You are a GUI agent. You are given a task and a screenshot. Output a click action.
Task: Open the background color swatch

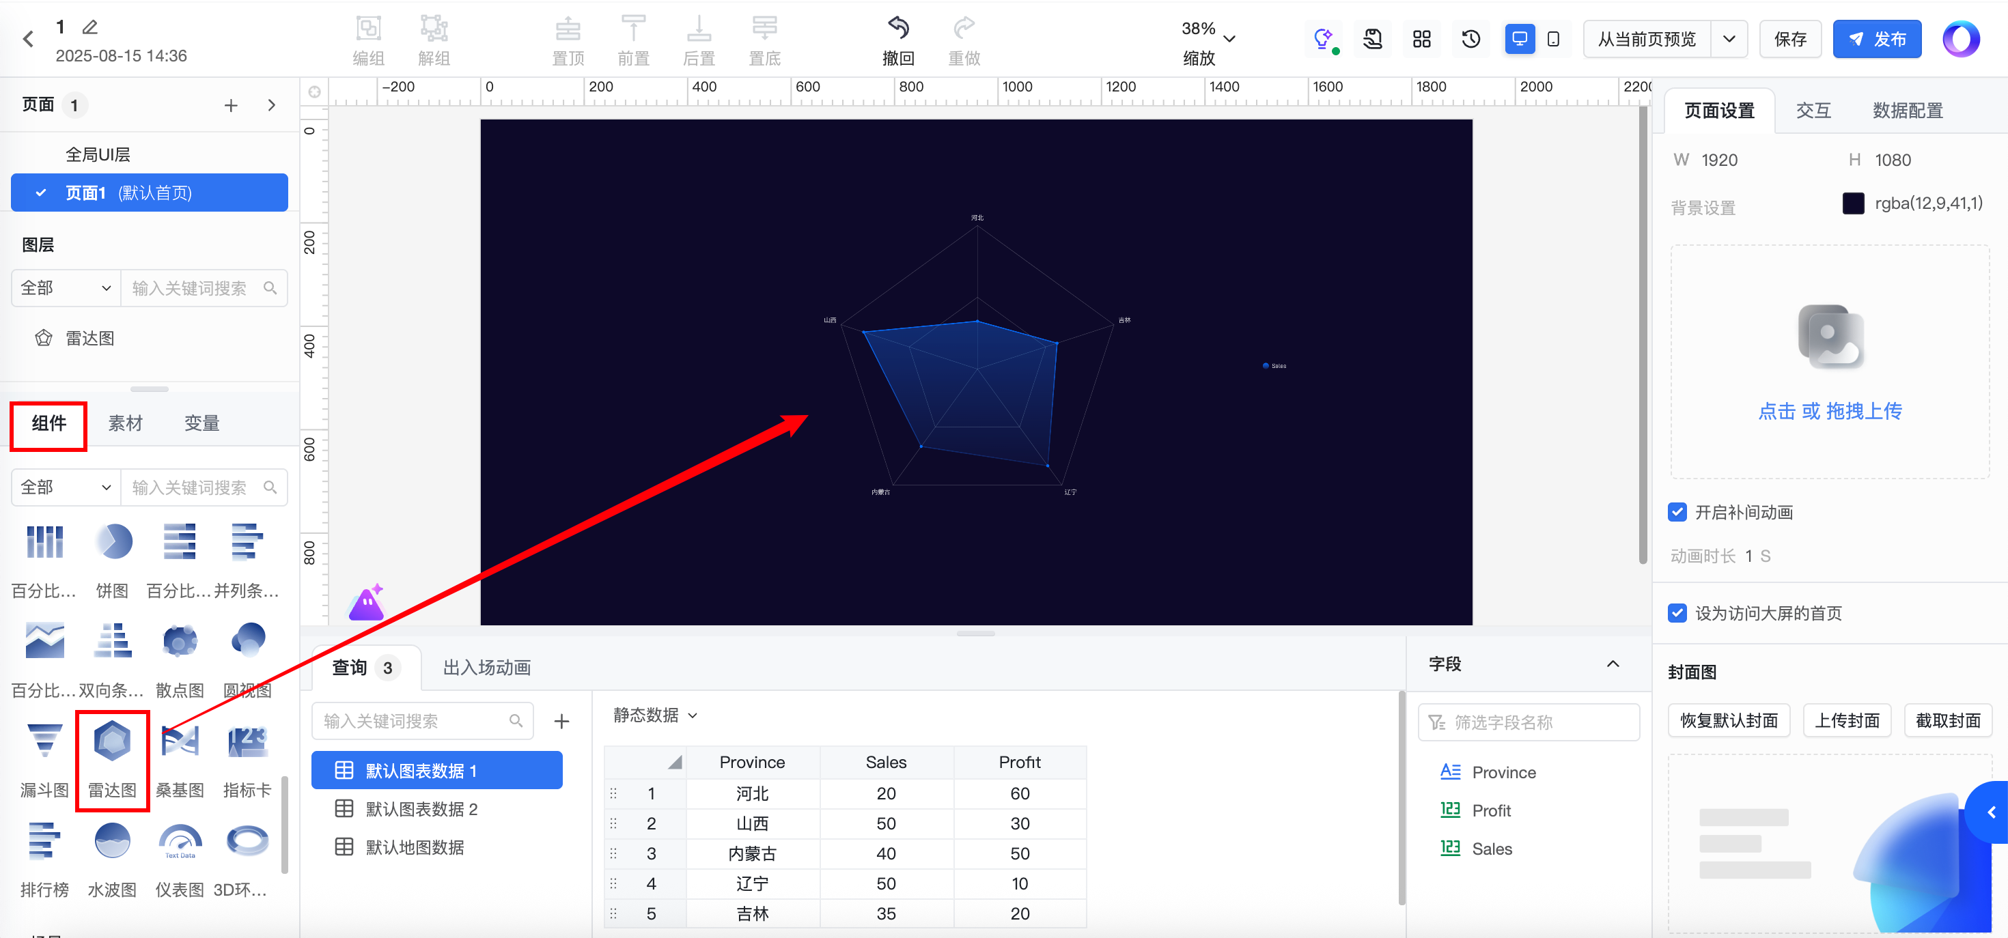click(1853, 203)
